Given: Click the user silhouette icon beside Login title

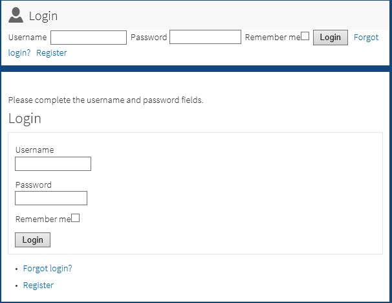Looking at the screenshot, I should (x=16, y=15).
